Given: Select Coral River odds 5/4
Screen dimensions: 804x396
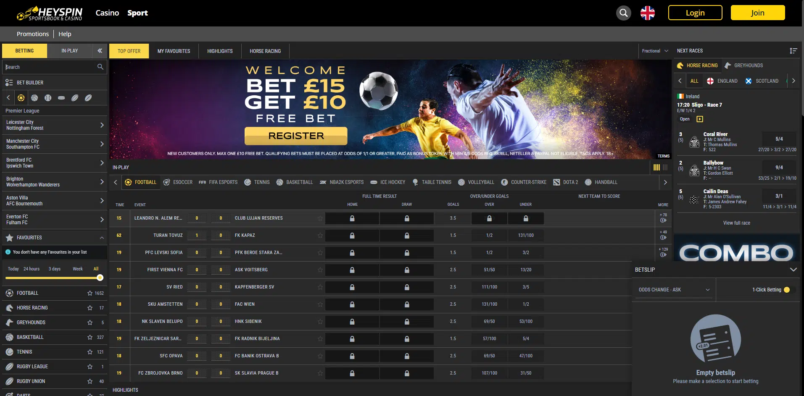Looking at the screenshot, I should click(779, 139).
